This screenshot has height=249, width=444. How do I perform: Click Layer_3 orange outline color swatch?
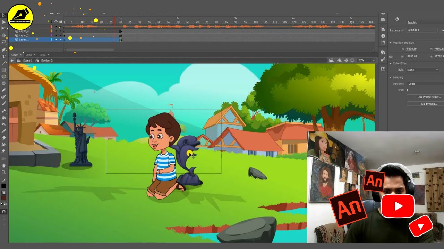[x=51, y=31]
